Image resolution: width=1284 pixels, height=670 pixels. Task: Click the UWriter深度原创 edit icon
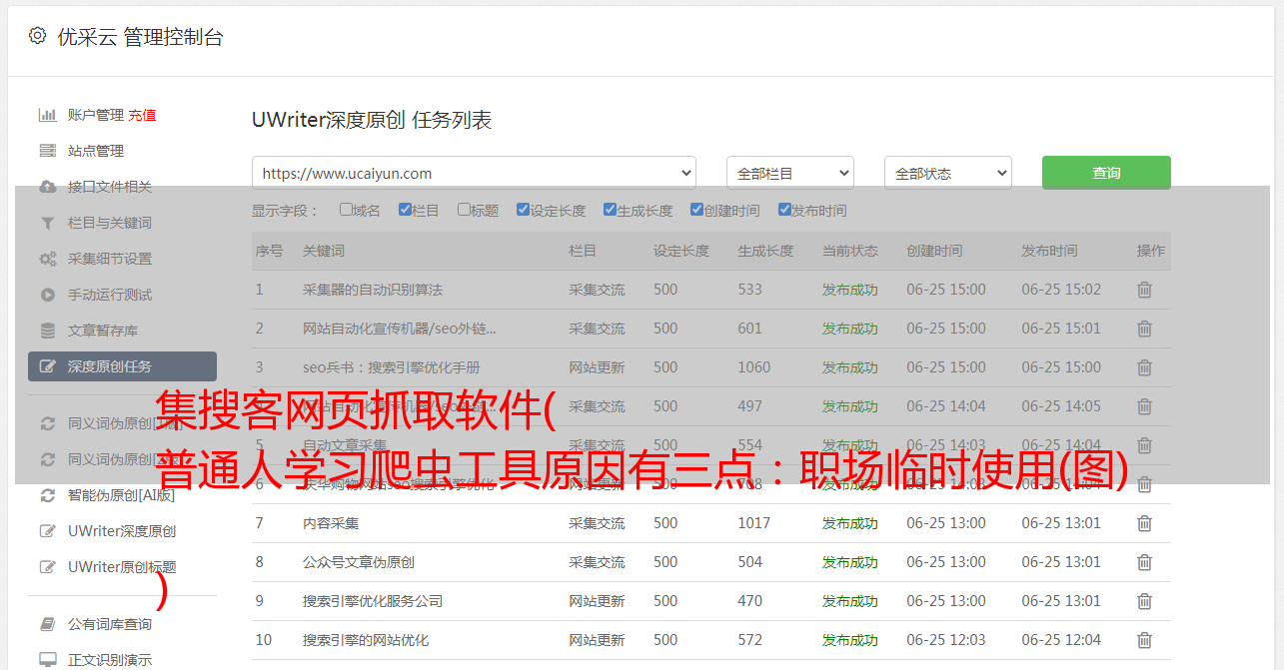coord(47,531)
